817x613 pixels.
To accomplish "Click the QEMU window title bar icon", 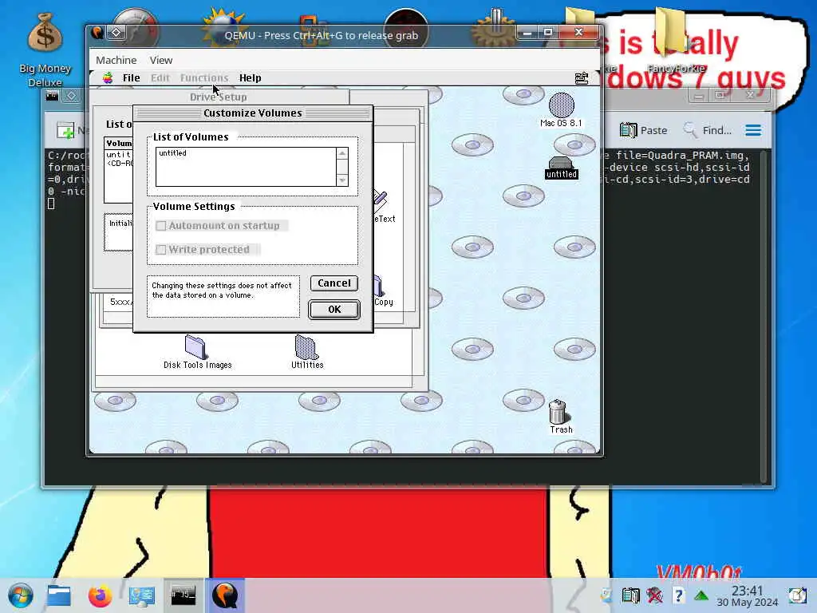I will [97, 33].
